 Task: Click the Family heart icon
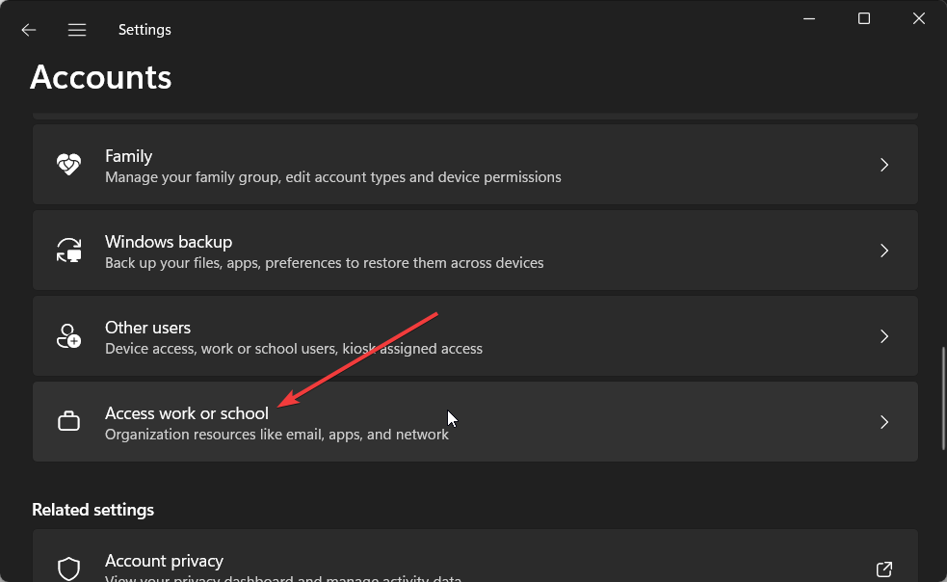click(x=68, y=165)
